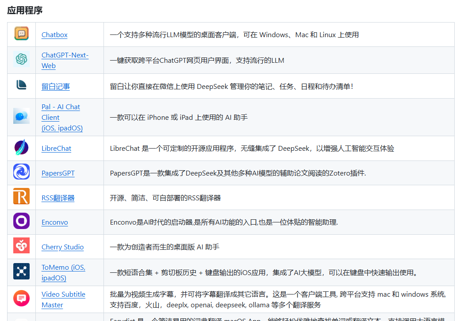Select the Video Subtitle Master pink icon
This screenshot has height=321, width=460.
21,298
